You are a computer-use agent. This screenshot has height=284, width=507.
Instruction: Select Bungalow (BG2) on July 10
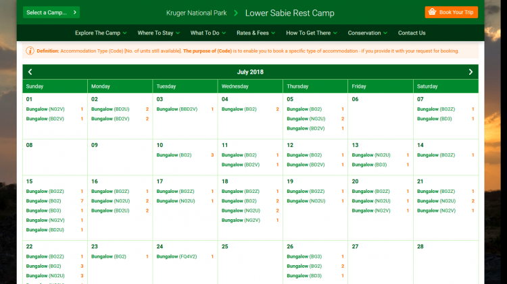174,155
